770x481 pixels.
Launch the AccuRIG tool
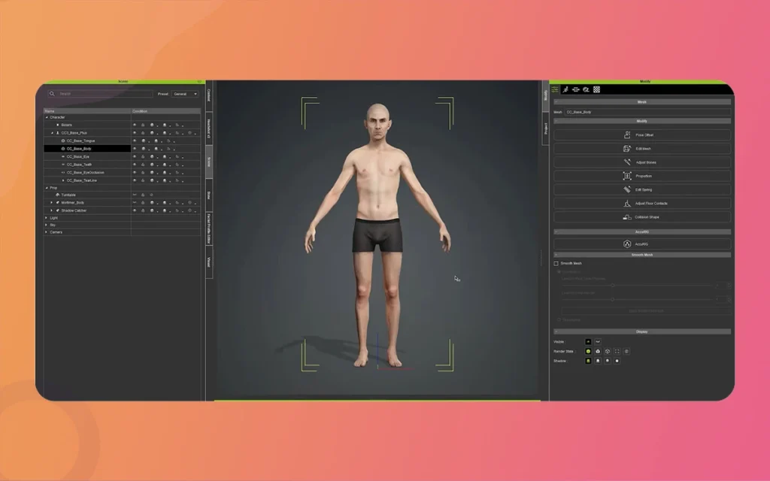click(642, 244)
